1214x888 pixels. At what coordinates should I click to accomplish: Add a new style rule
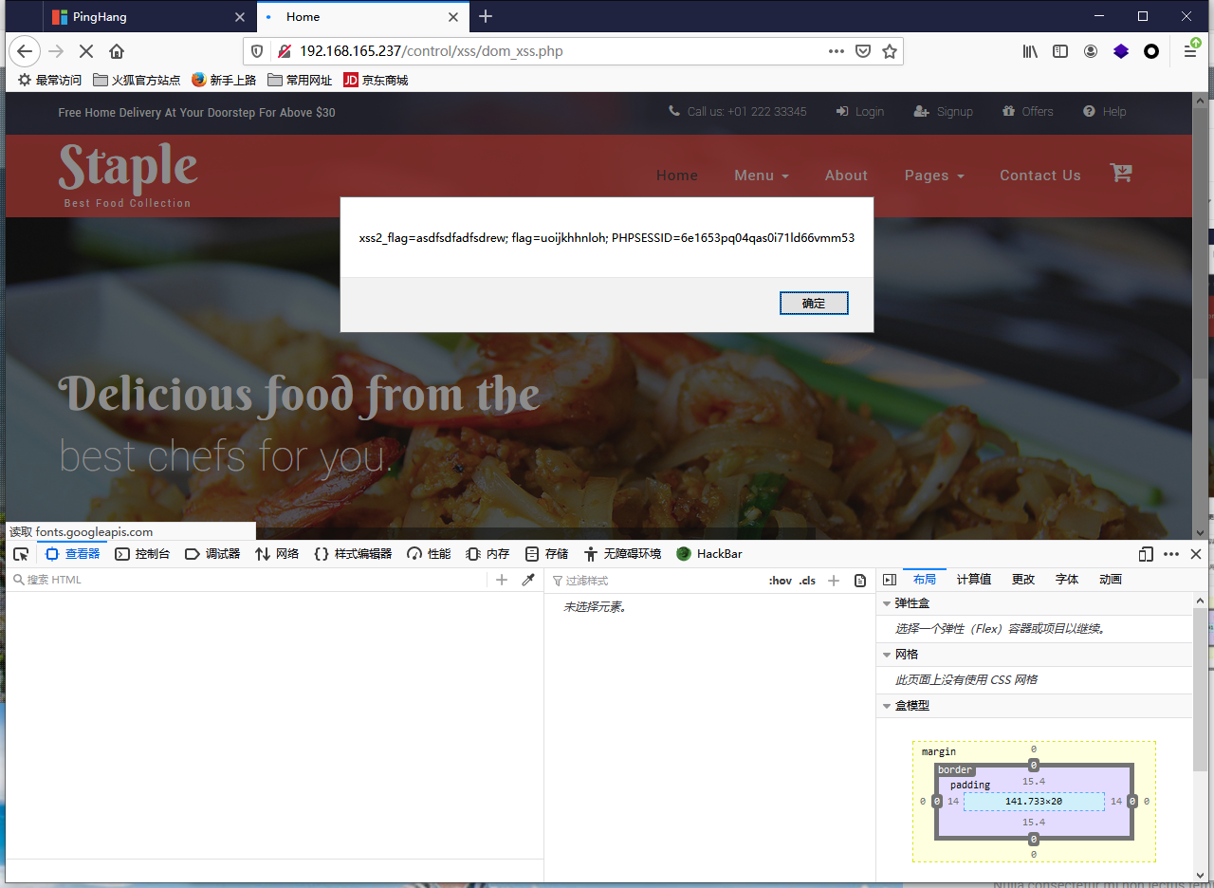coord(834,581)
